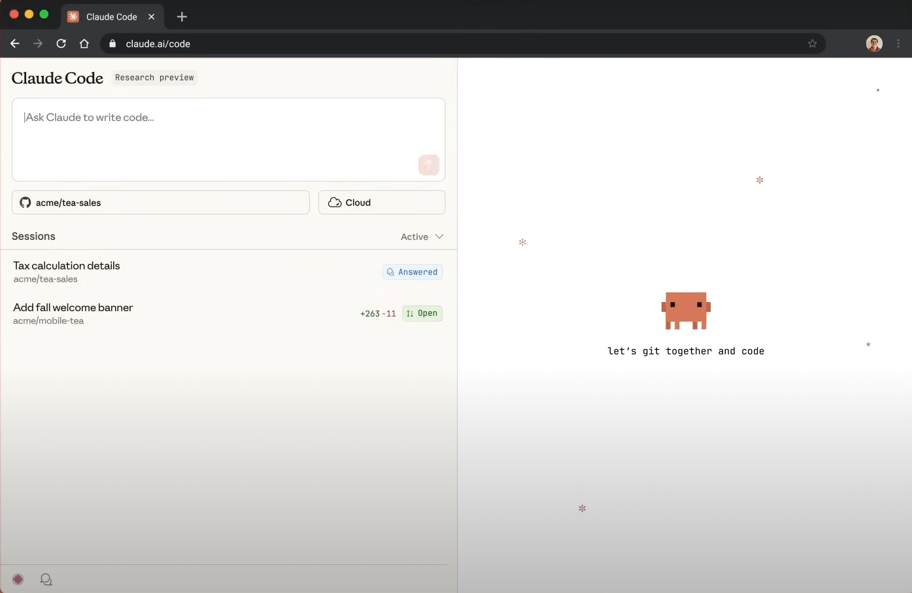Screen dimensions: 912x593
Task: Open the acme/tea-sales repository selector
Action: (161, 203)
